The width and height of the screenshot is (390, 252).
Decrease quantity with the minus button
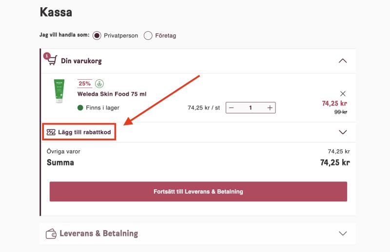tap(231, 108)
